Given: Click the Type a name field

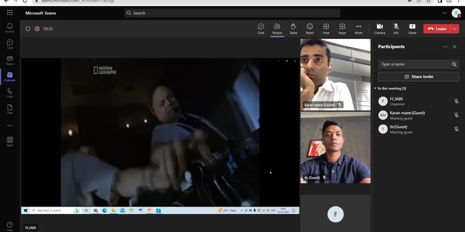Looking at the screenshot, I should [415, 64].
